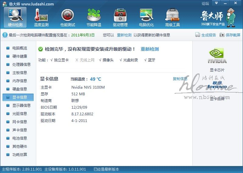Click 生成报告 generate report link
This screenshot has width=243, height=173.
coord(208,35)
